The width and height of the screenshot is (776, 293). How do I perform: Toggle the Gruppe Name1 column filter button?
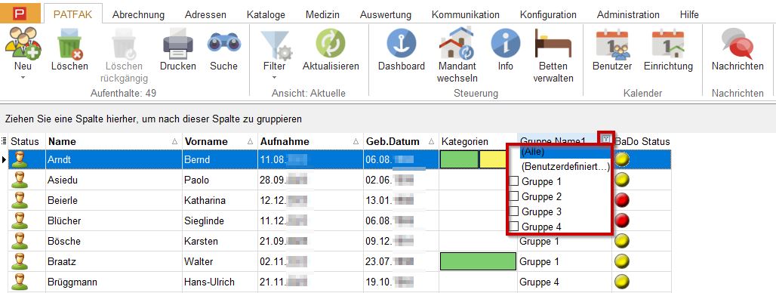click(605, 139)
